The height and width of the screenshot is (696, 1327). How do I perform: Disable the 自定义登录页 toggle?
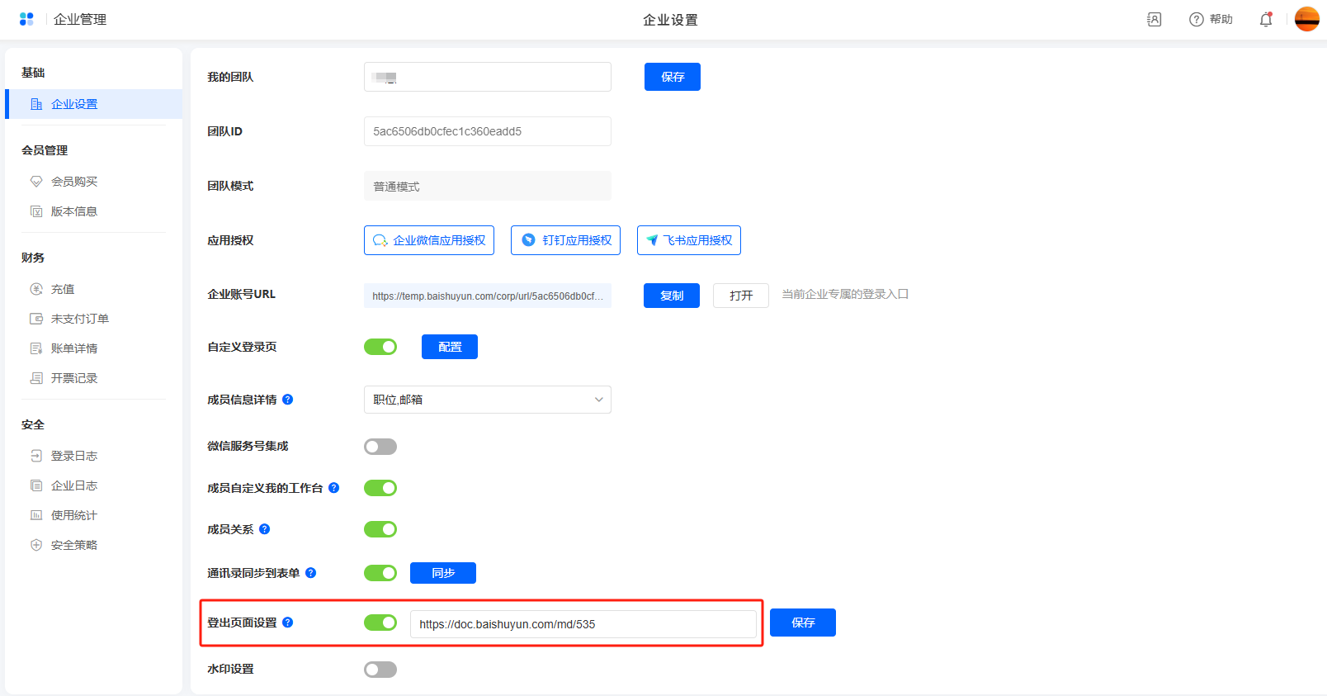(380, 347)
